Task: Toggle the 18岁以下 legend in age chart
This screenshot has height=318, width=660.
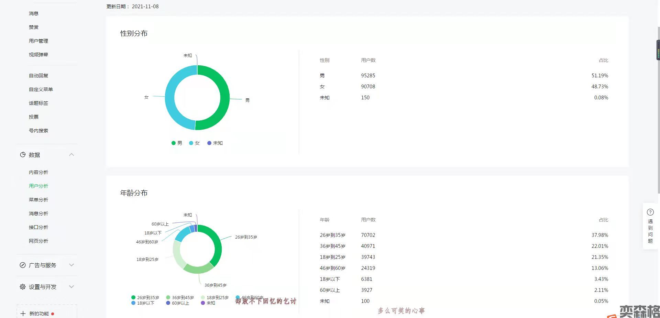Action: tap(143, 303)
